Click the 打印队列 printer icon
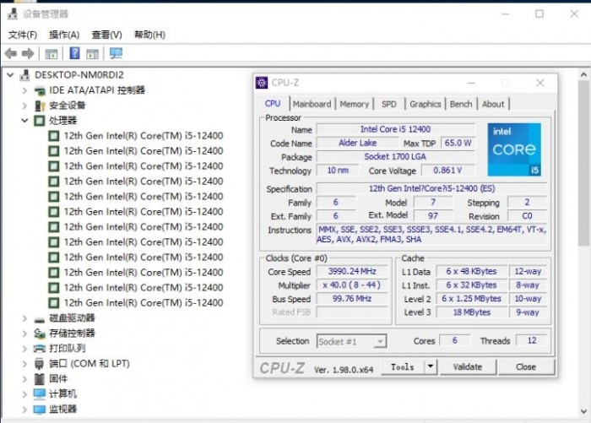Screen dimensions: 591x423 click(x=40, y=349)
